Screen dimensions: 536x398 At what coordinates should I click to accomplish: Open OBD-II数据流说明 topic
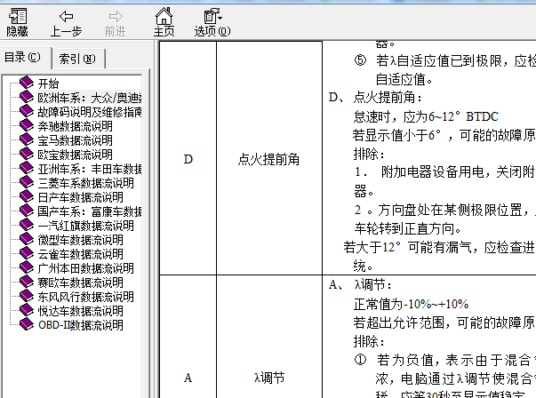point(80,325)
